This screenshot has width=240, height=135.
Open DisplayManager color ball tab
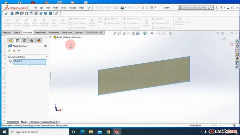(39, 41)
